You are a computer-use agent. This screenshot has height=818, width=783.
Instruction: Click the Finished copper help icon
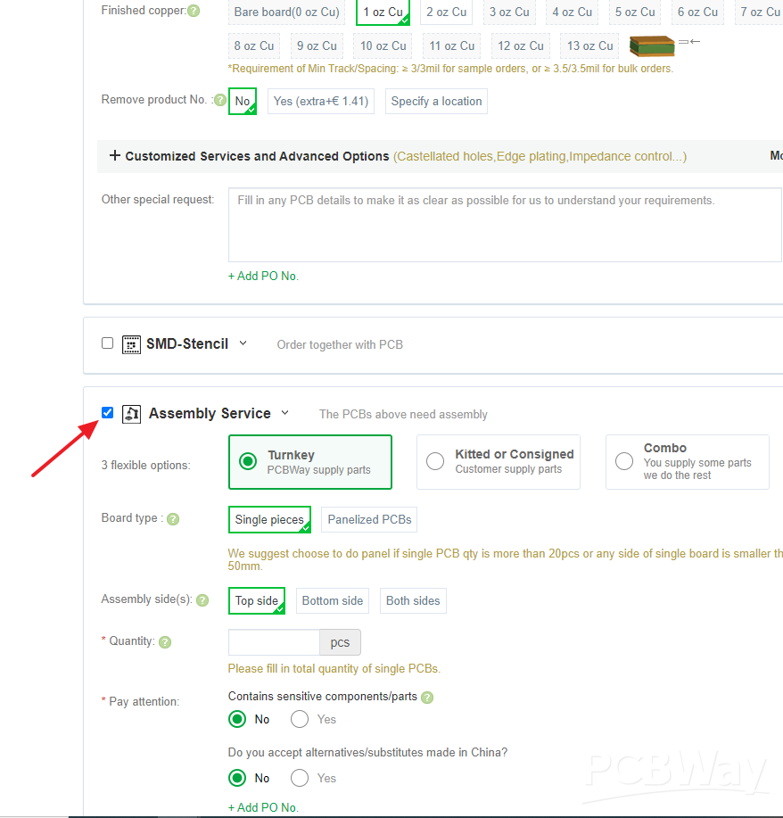(x=194, y=10)
